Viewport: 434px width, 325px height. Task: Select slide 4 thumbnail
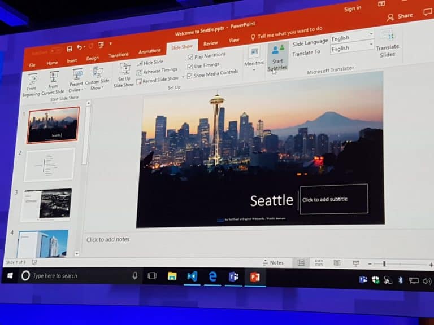click(43, 244)
